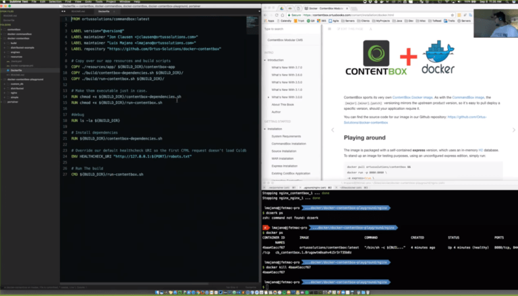Click the Dockerfile whale icon in sidebar
518x296 pixels.
[x=8, y=70]
